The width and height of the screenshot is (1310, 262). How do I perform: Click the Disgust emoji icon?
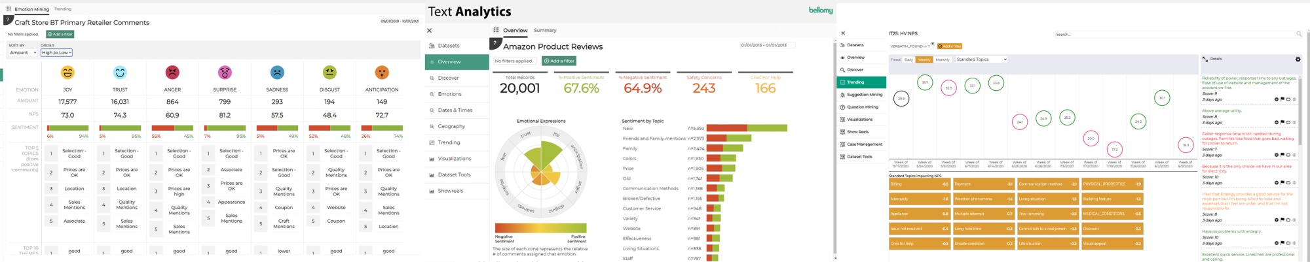pos(329,73)
